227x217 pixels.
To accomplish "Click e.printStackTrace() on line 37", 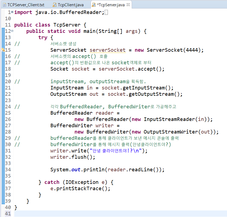I will pyautogui.click(x=79, y=189).
